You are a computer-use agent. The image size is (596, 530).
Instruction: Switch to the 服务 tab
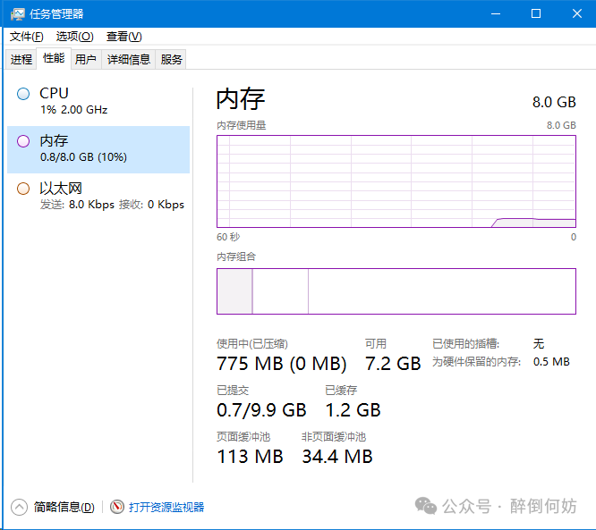tap(172, 59)
